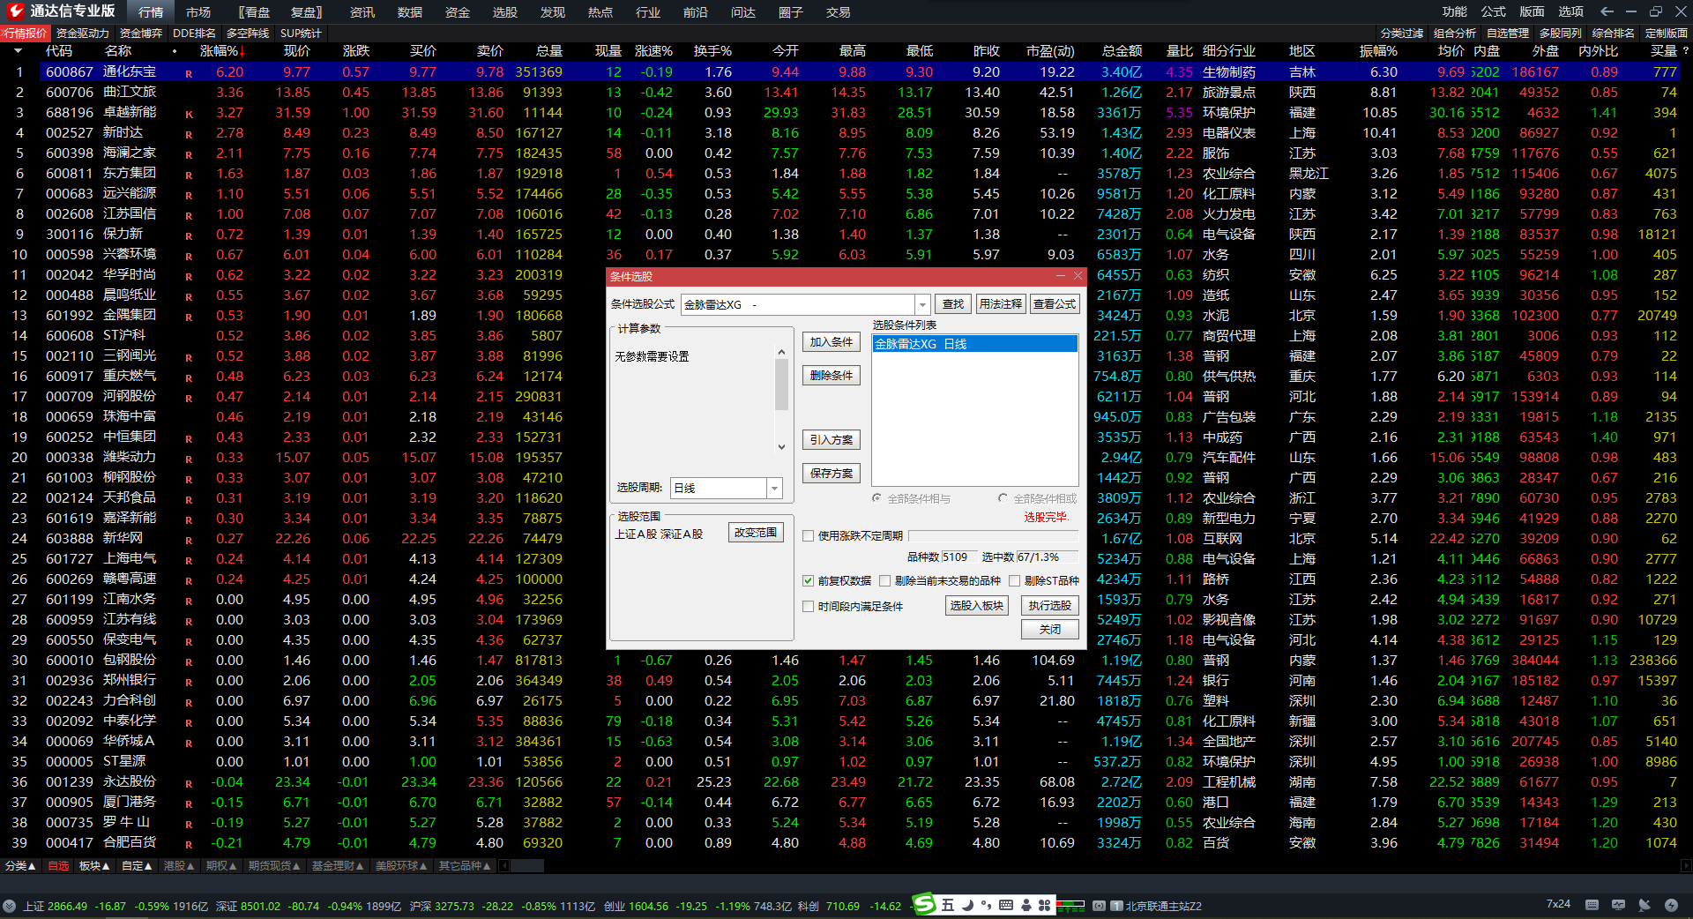Open the lightning bolt icon in status bar
1693x919 pixels.
1671,905
